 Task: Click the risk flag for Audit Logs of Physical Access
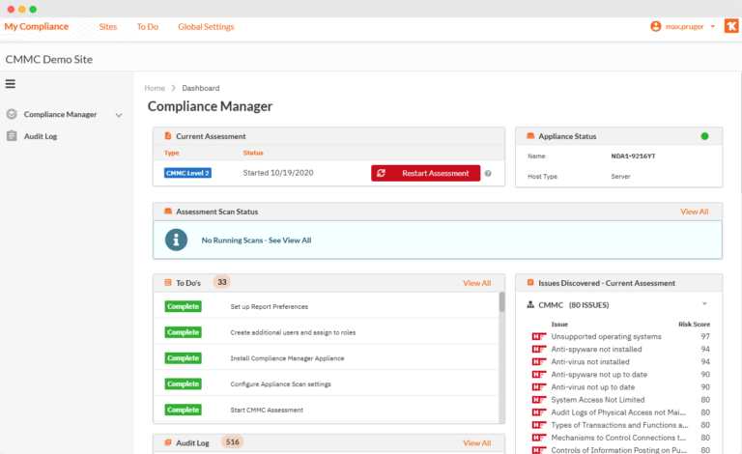(x=538, y=412)
